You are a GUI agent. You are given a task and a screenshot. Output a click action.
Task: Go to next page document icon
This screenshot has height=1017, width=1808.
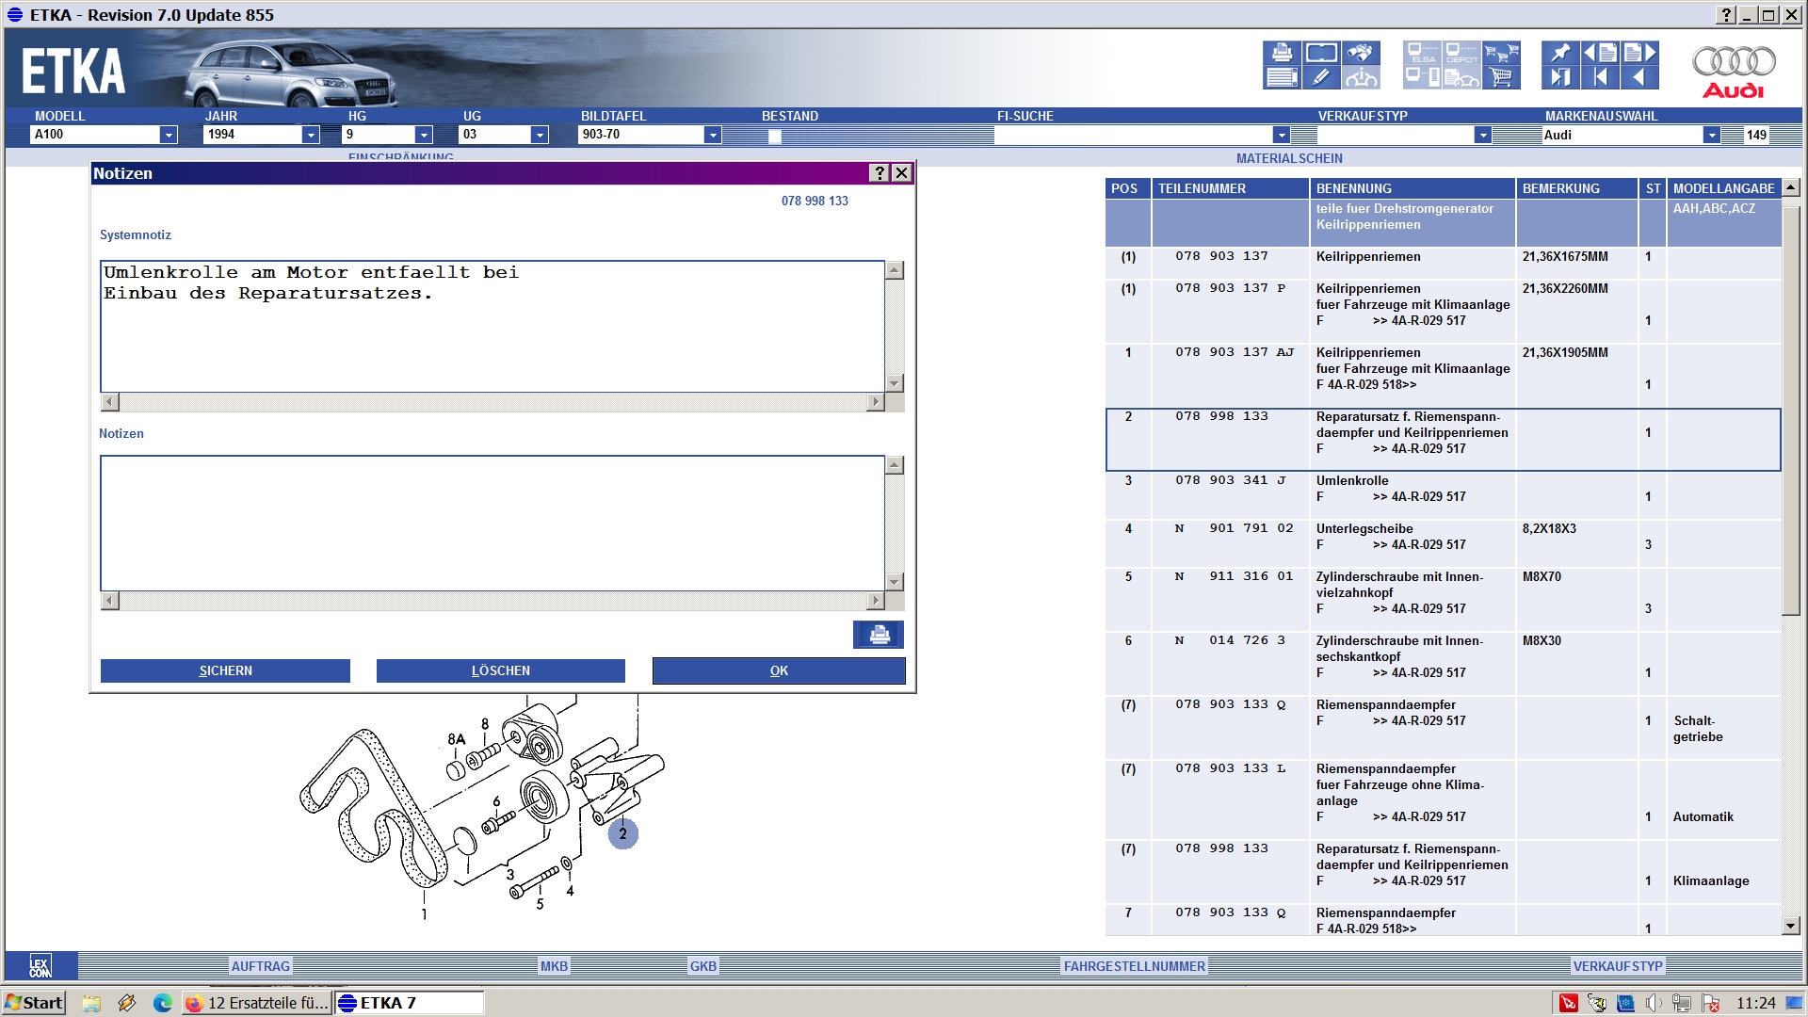[1639, 53]
